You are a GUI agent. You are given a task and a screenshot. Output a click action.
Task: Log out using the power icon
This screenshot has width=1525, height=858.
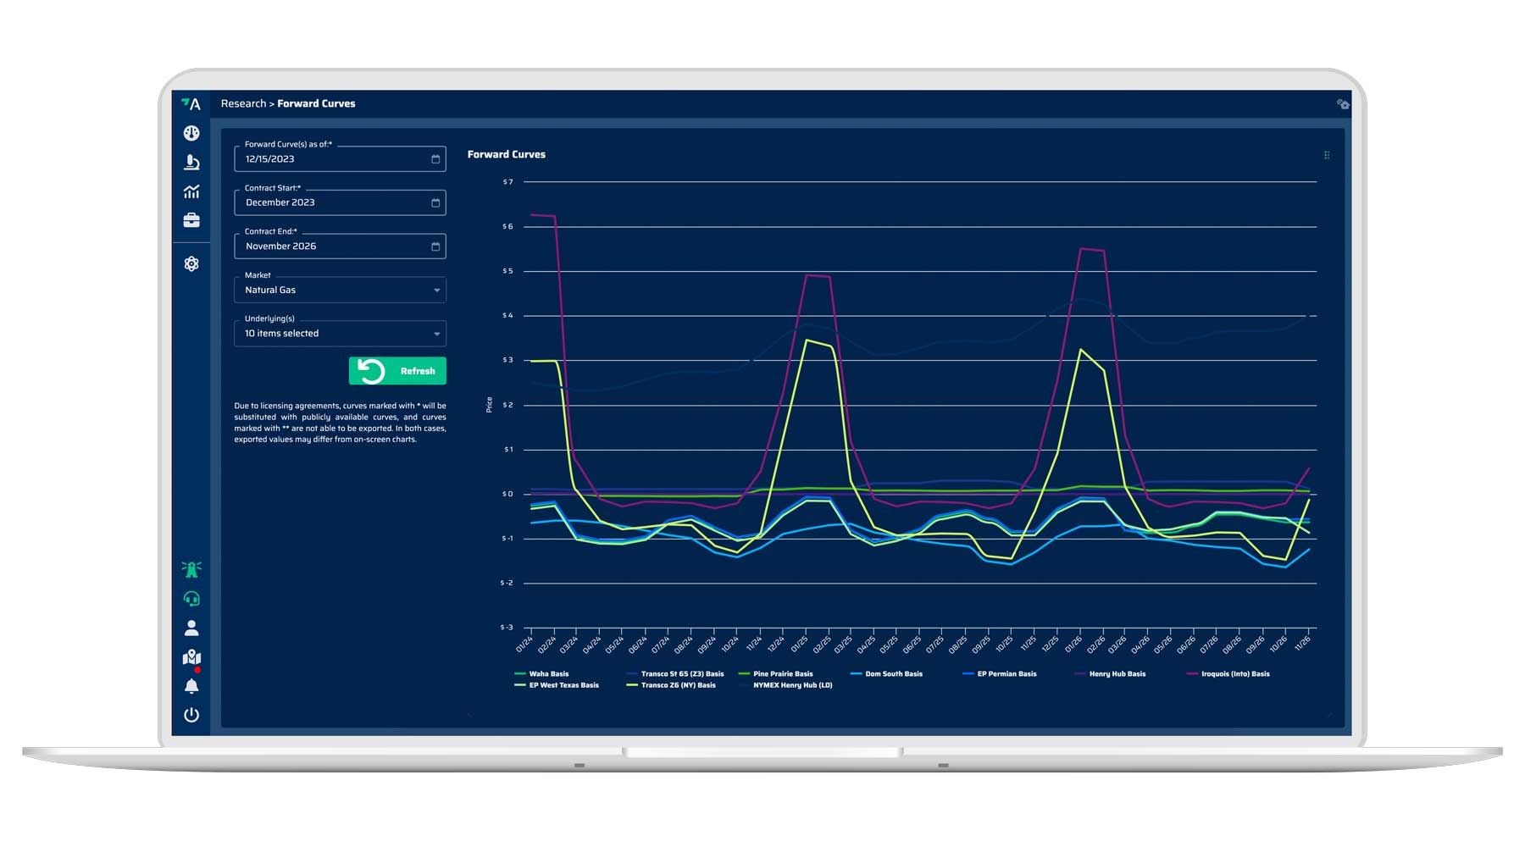click(x=191, y=714)
